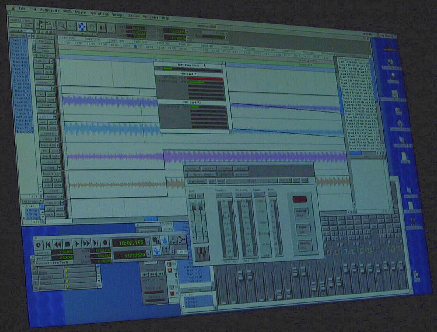
Task: Open the Help menu
Action: pyautogui.click(x=165, y=17)
